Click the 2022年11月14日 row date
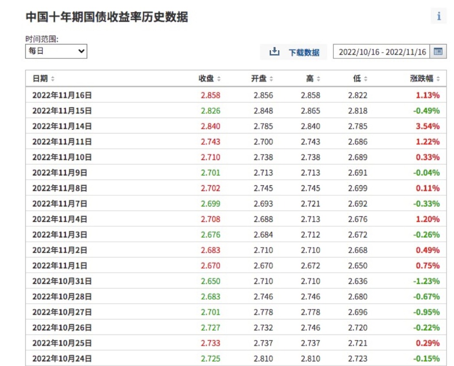This screenshot has height=366, width=454. pos(62,126)
